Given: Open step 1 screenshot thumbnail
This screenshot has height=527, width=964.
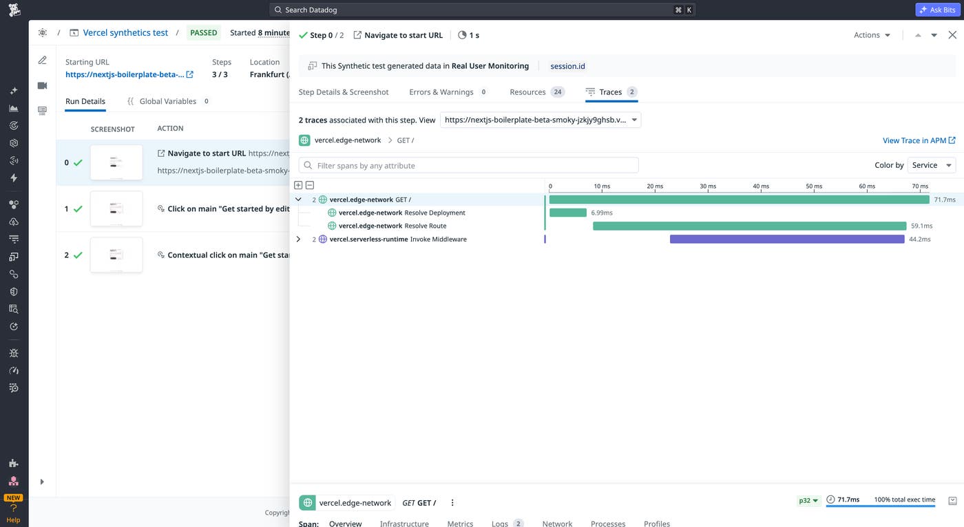Looking at the screenshot, I should [x=116, y=208].
